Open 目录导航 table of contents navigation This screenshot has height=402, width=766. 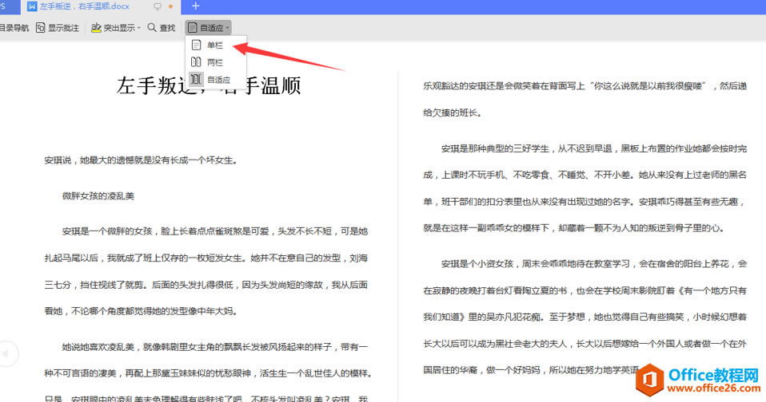(x=14, y=28)
